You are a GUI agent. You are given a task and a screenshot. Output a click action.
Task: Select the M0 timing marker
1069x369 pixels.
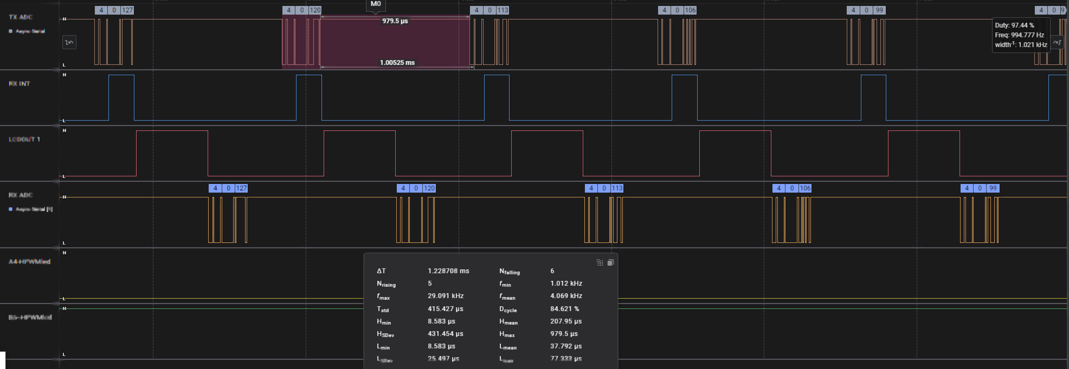tap(376, 4)
